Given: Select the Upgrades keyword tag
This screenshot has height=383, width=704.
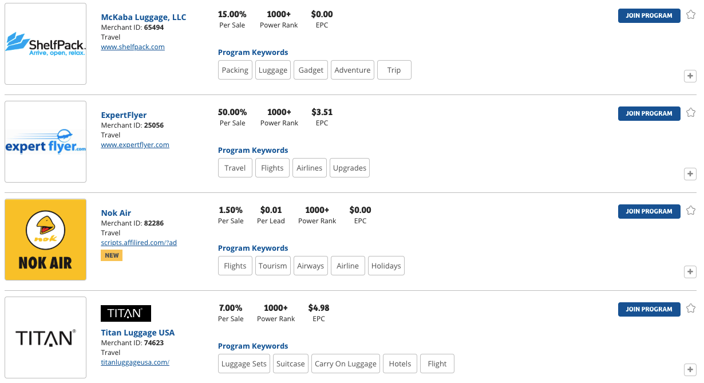Looking at the screenshot, I should tap(350, 168).
